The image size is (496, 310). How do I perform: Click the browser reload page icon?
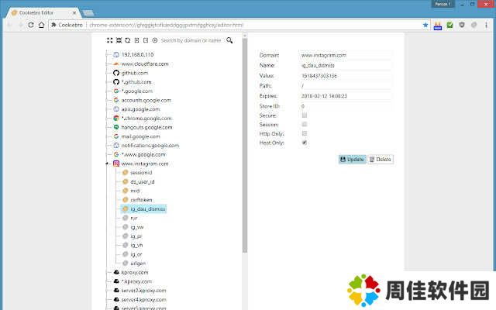point(31,25)
